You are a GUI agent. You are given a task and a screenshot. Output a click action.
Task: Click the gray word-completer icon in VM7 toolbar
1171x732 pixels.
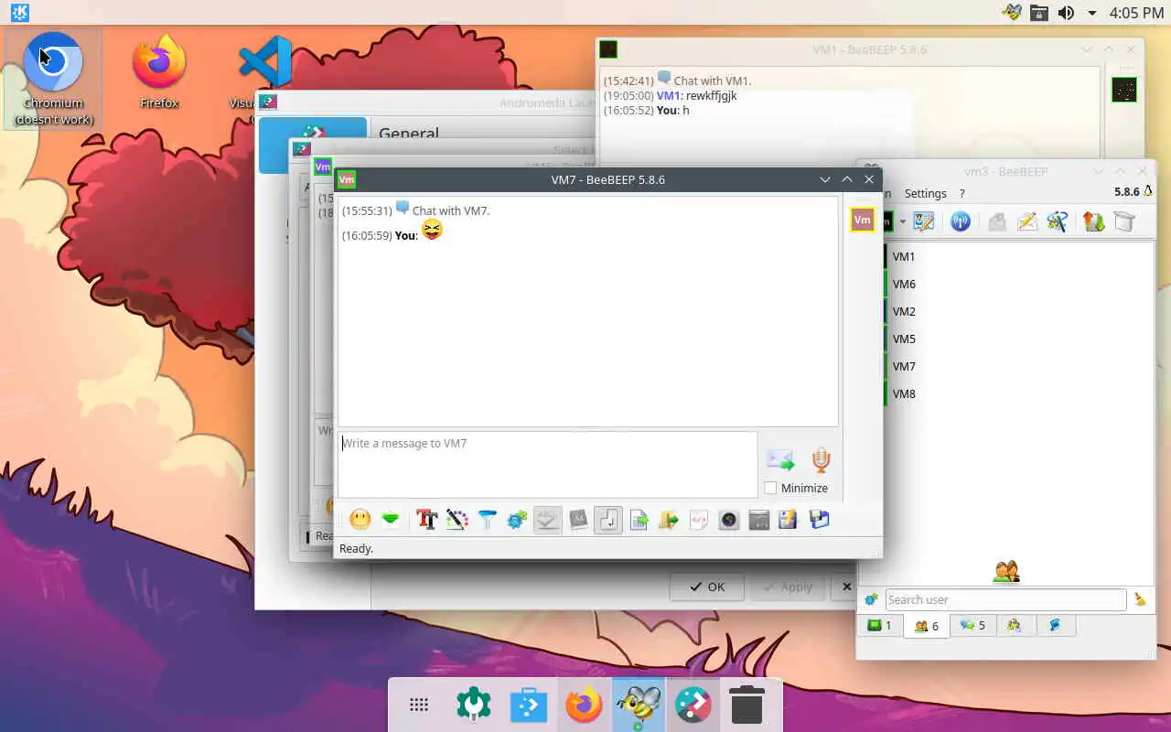[x=578, y=520]
